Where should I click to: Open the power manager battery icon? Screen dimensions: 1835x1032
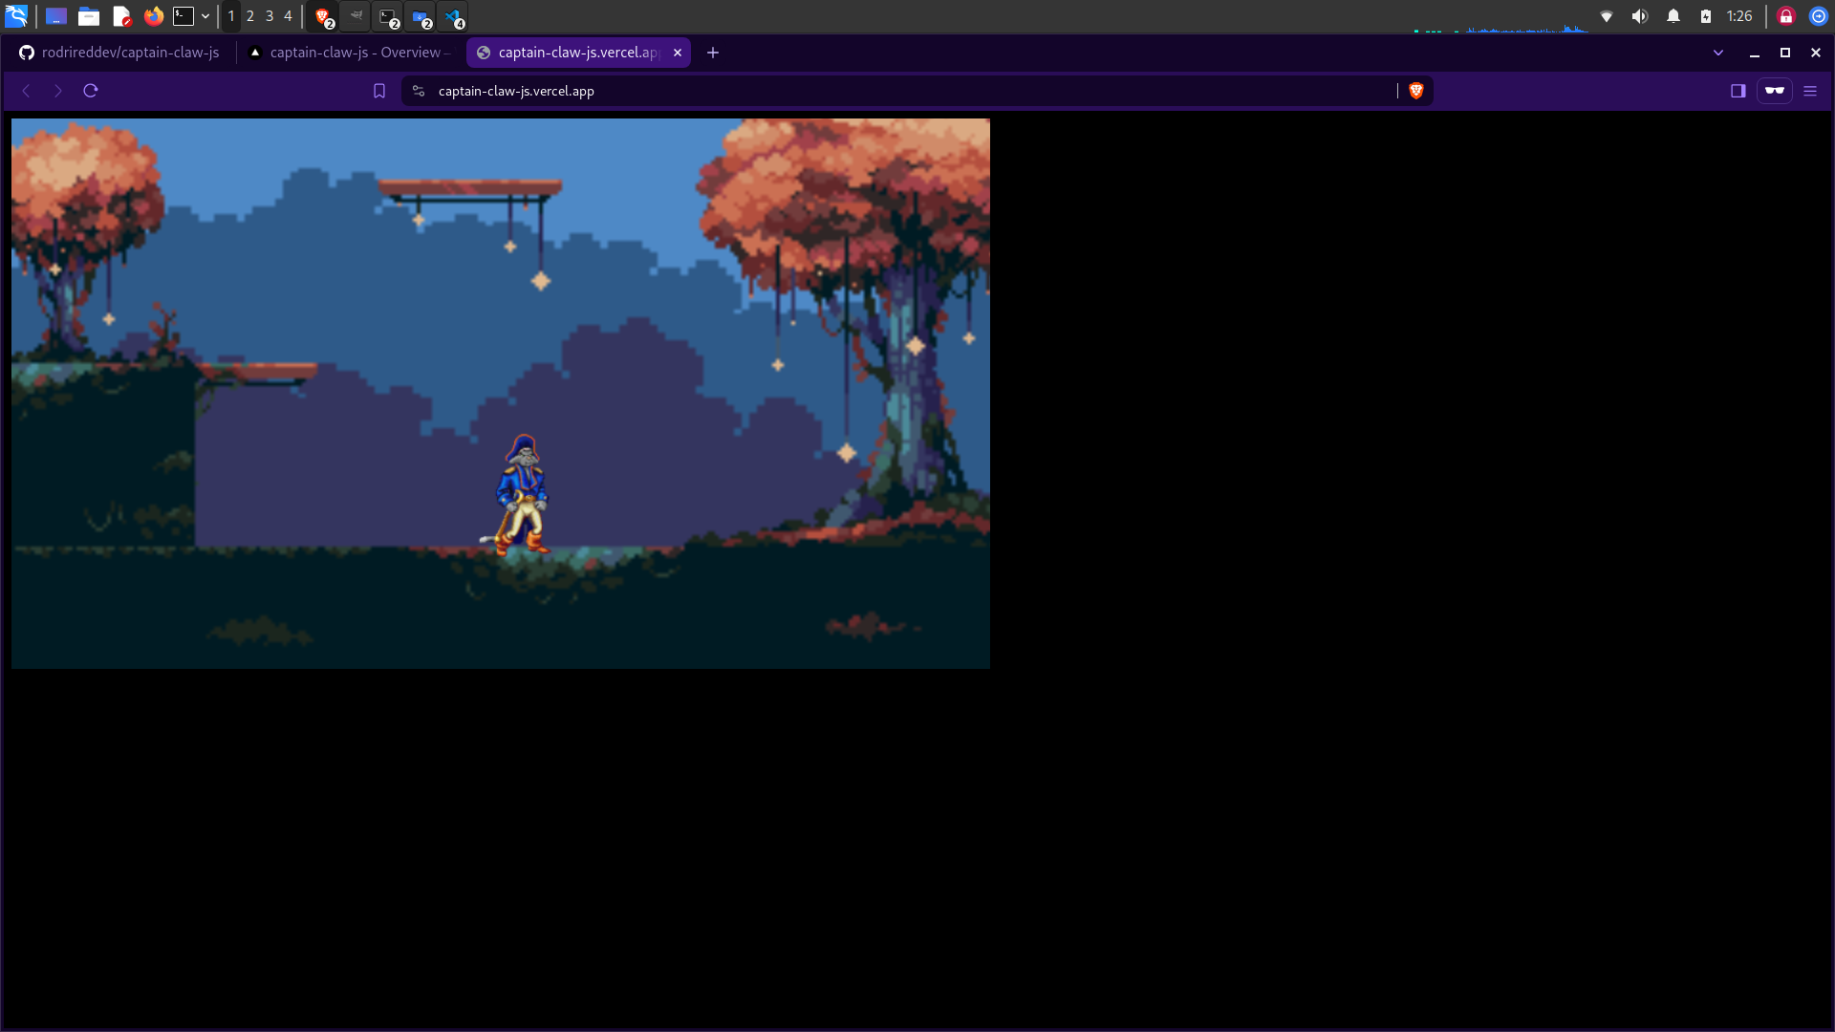(x=1706, y=16)
